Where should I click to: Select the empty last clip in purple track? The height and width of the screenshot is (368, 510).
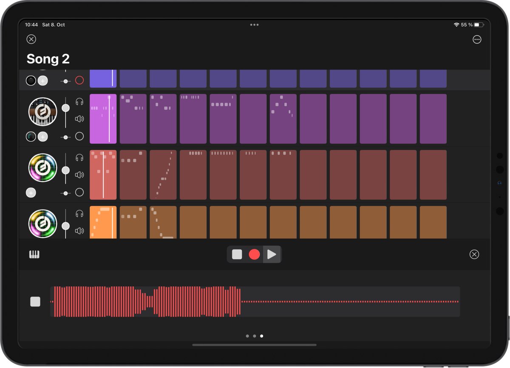tap(433, 119)
